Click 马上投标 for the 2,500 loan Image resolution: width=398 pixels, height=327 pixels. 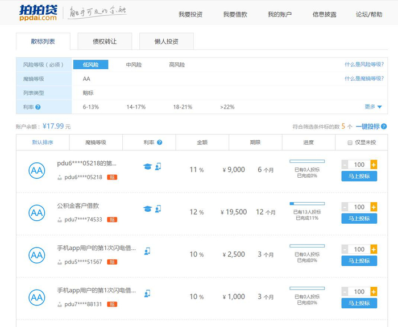coord(359,261)
